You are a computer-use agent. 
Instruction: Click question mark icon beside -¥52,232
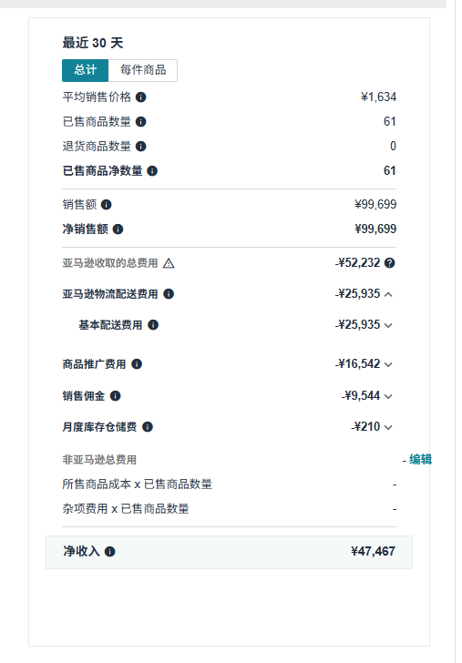tap(390, 263)
